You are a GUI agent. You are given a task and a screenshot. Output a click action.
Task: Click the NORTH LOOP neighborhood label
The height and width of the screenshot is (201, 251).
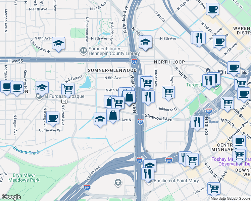[169, 62]
